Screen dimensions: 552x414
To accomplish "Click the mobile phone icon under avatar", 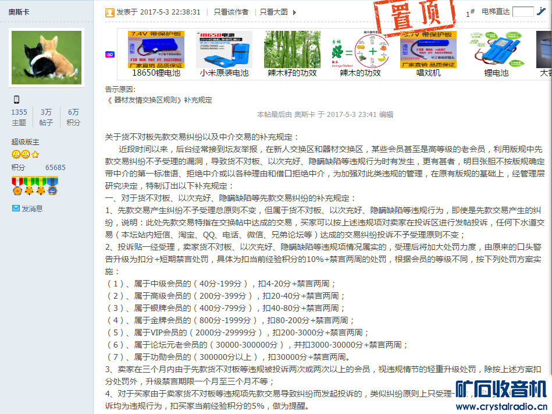I will pos(16,100).
